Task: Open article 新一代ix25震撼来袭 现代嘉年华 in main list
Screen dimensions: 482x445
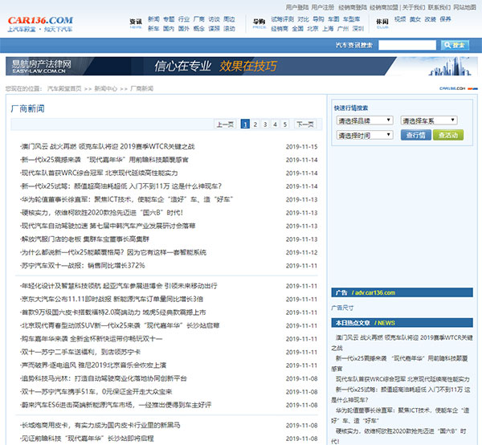Action: pyautogui.click(x=104, y=160)
